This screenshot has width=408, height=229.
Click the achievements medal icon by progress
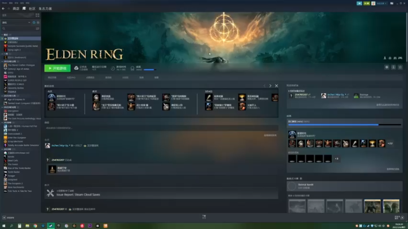[x=132, y=68]
